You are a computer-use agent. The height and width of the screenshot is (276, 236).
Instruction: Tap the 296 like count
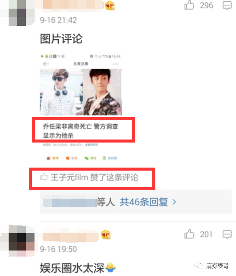click(207, 5)
